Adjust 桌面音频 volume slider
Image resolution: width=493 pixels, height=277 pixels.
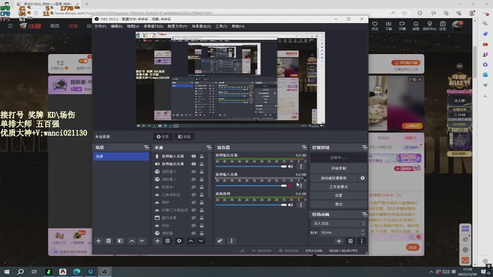coord(251,205)
